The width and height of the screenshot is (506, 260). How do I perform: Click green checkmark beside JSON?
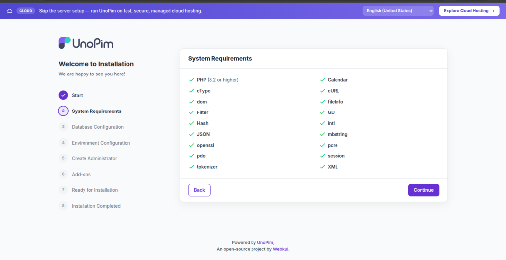(x=191, y=134)
